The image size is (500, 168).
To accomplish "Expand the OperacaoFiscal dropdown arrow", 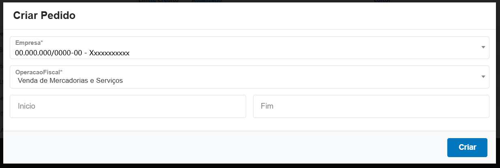I will [x=483, y=77].
